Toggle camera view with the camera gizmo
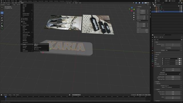183x103 pixels. [134, 17]
